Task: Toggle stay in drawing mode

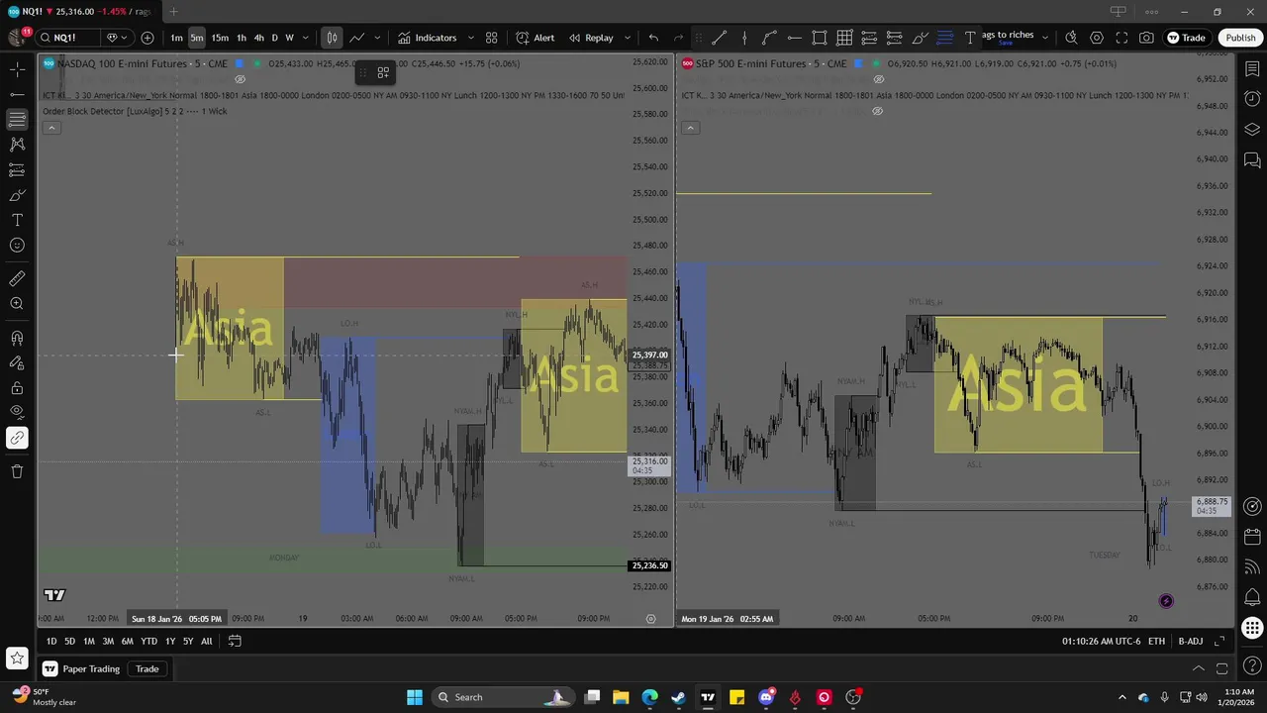Action: click(17, 363)
